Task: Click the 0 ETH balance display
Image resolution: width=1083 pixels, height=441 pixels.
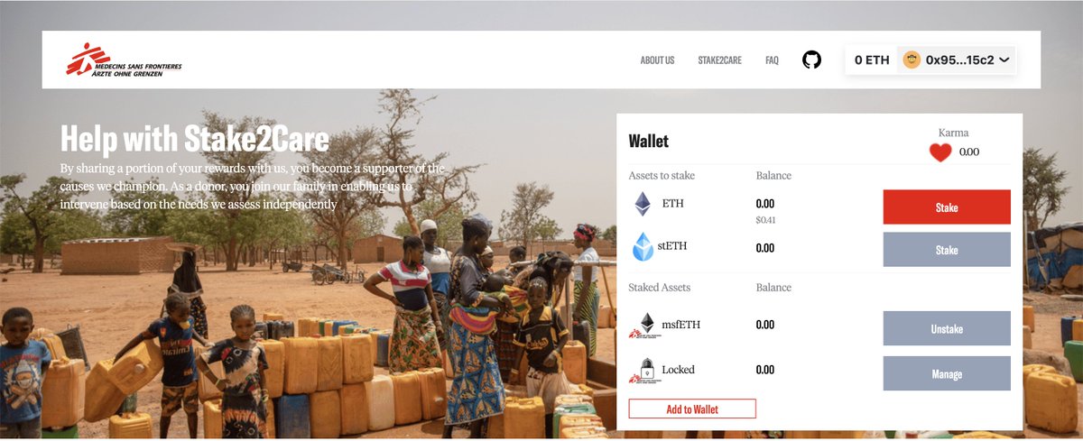Action: coord(872,60)
